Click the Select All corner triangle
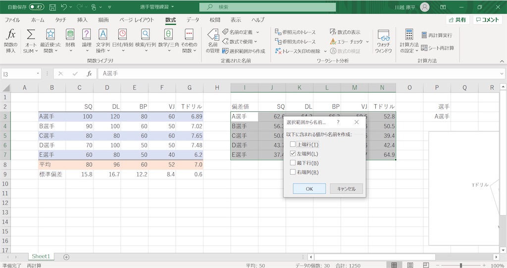The image size is (507, 268). tap(6, 88)
